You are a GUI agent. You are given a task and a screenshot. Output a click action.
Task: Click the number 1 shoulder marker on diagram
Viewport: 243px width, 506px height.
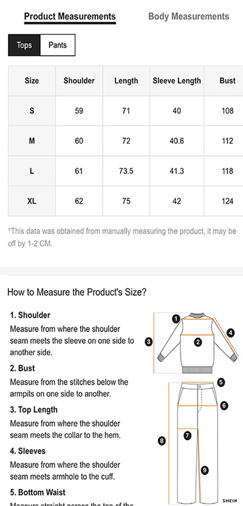176,319
